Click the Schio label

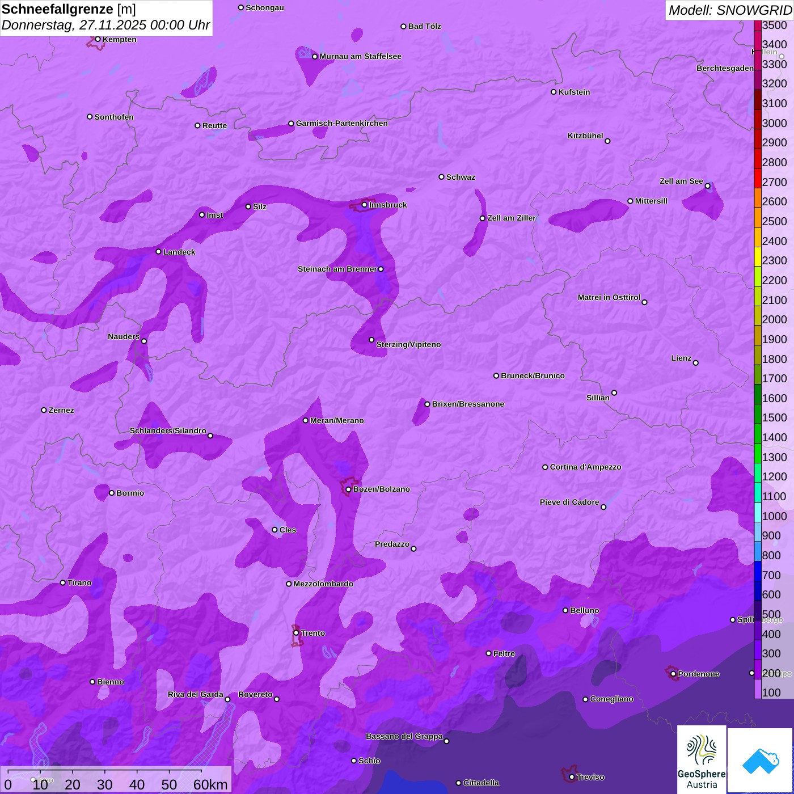pyautogui.click(x=369, y=761)
